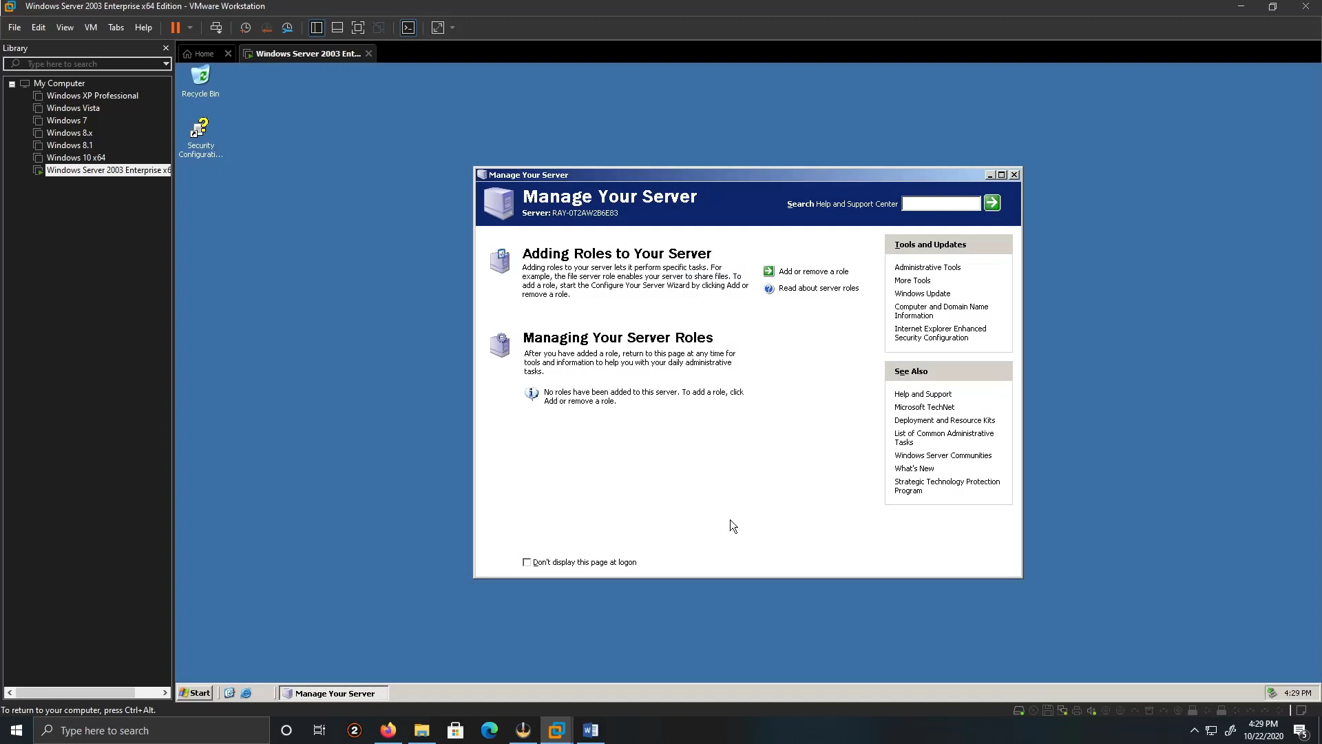Enter full screen mode icon
Viewport: 1322px width, 744px height.
[x=358, y=28]
